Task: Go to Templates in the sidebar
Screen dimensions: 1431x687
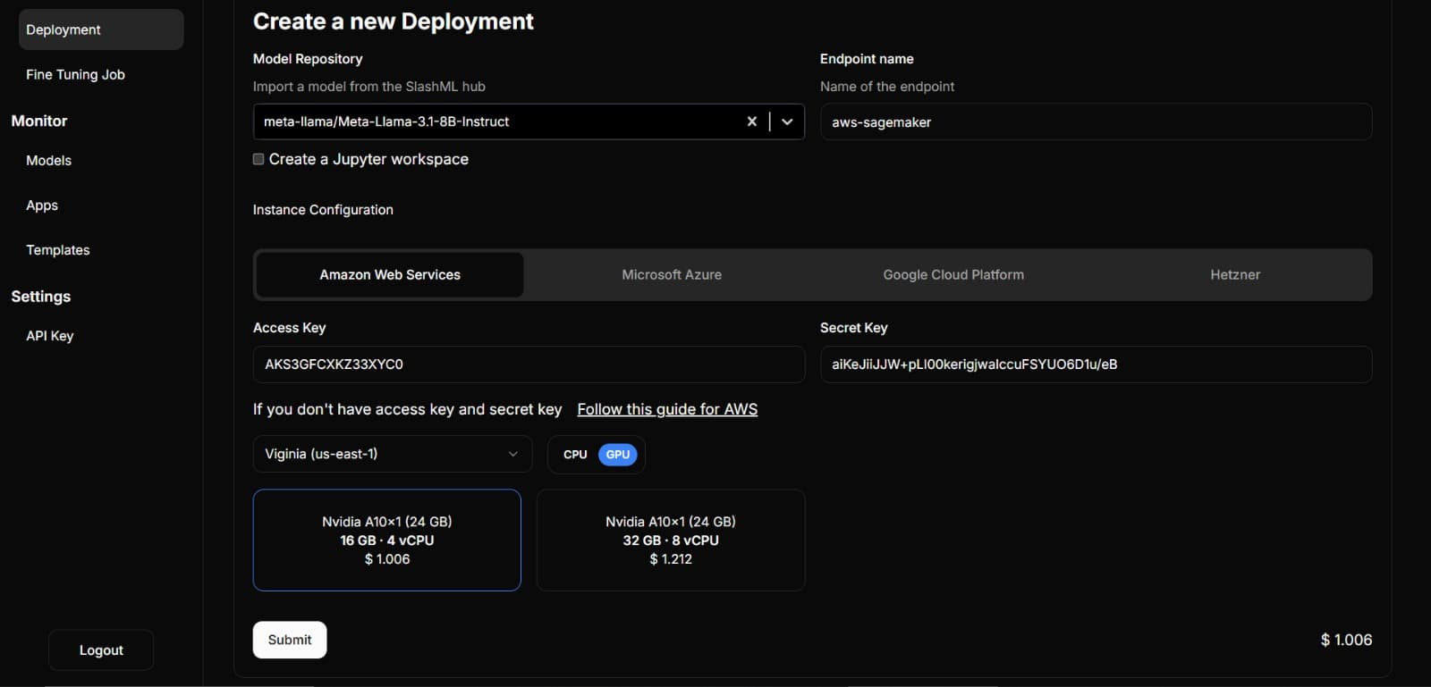Action: pos(58,250)
